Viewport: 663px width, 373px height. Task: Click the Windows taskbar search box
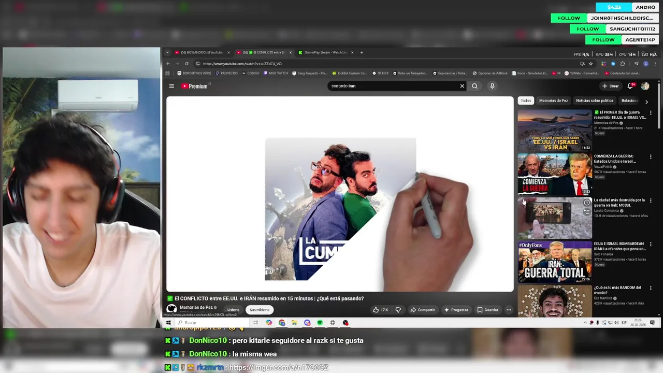click(x=212, y=323)
